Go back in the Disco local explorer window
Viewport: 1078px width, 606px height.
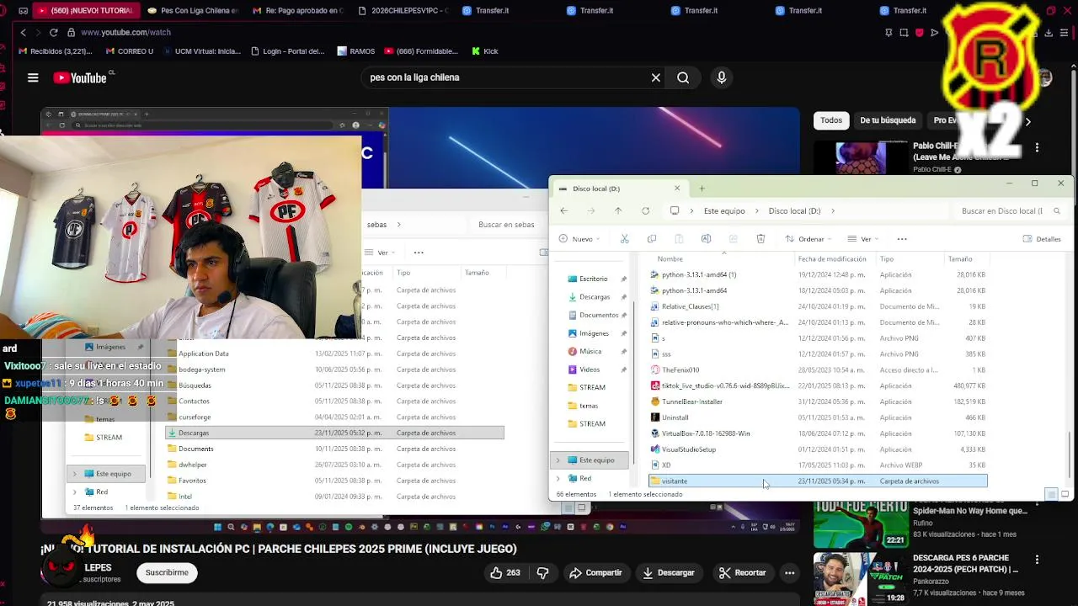(x=563, y=211)
